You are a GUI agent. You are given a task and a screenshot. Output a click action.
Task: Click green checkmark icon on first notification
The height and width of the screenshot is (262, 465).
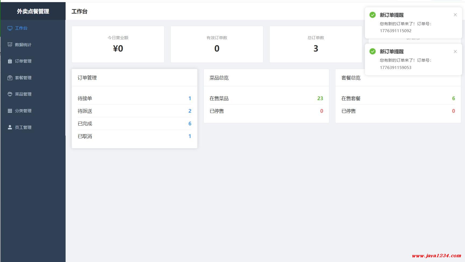tap(373, 15)
